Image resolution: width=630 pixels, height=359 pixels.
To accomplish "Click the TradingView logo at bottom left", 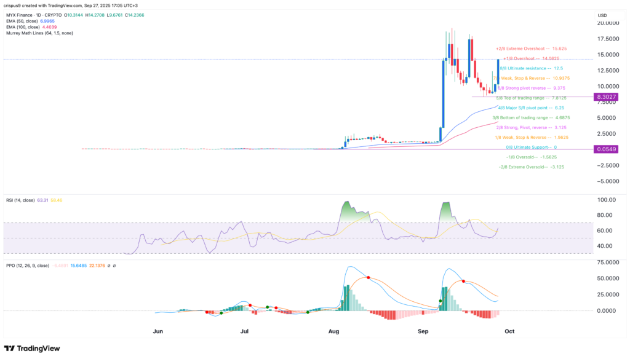I will click(32, 349).
